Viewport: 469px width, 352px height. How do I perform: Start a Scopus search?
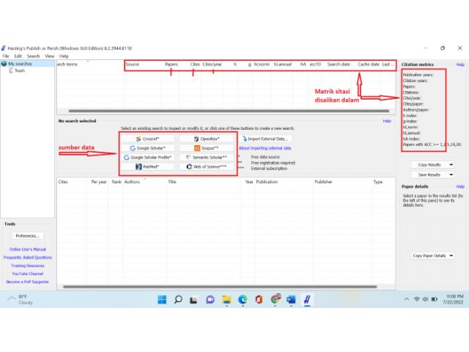click(206, 148)
